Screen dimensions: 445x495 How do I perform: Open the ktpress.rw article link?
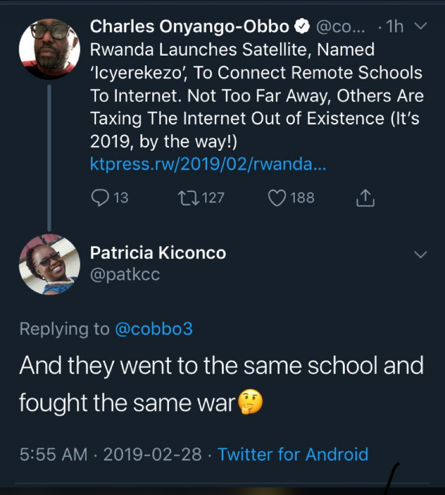coord(209,165)
